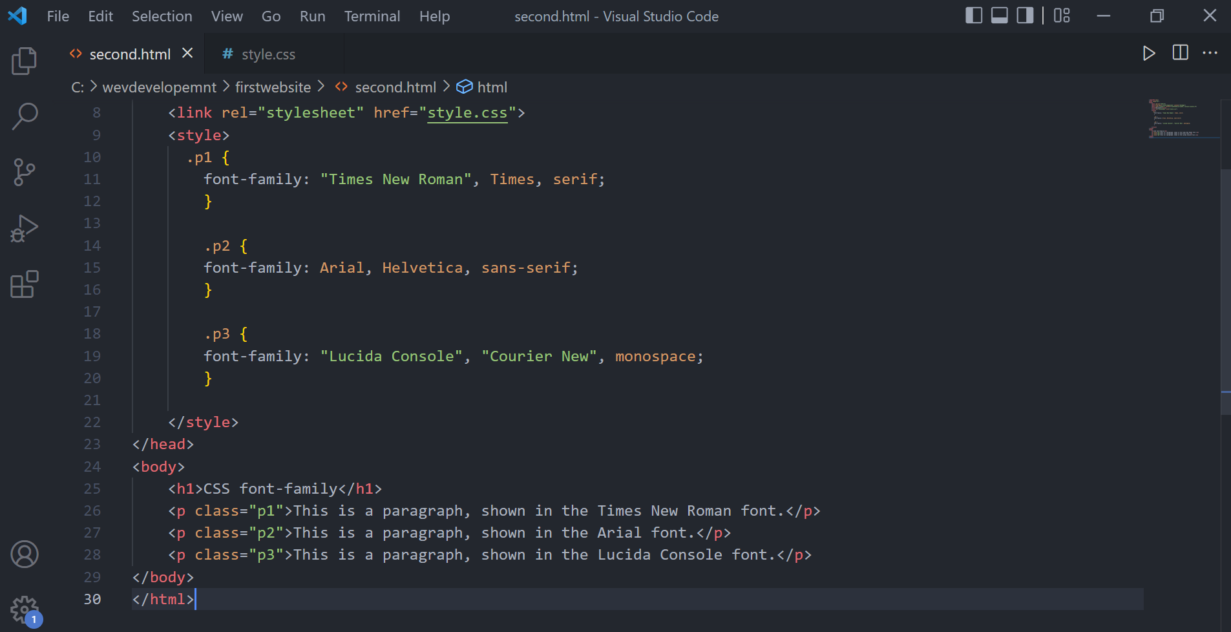Image resolution: width=1231 pixels, height=632 pixels.
Task: Restore down the VS Code window
Action: click(x=1157, y=16)
